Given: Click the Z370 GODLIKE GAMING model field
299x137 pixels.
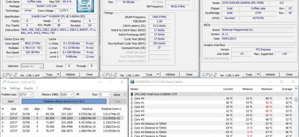Looking at the screenshot, I should pos(245,3).
